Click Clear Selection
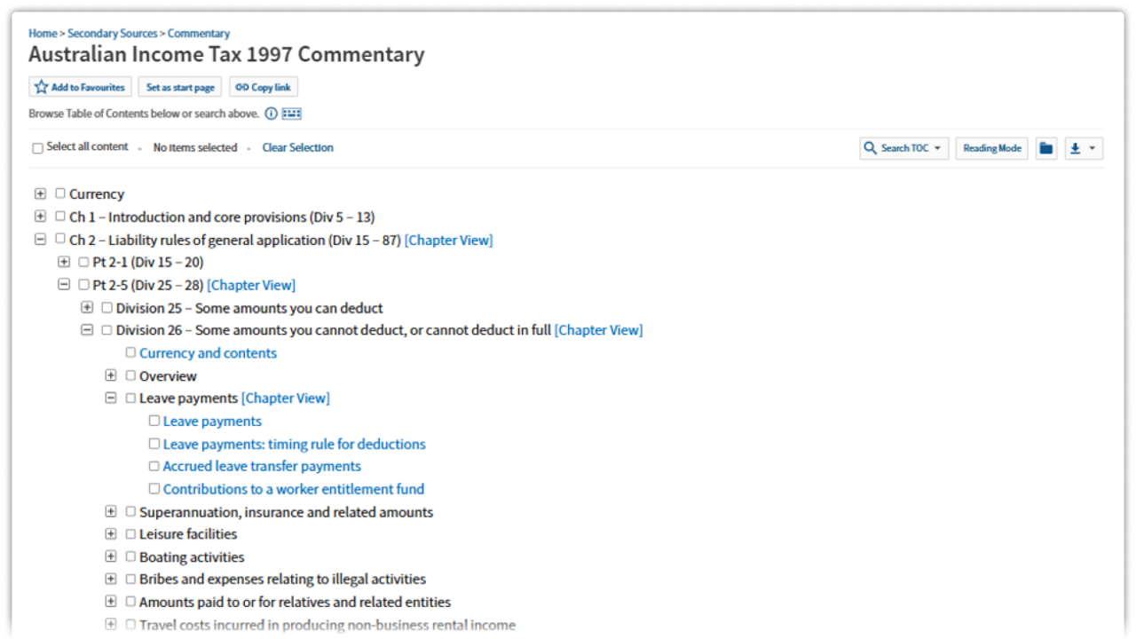 [x=297, y=147]
